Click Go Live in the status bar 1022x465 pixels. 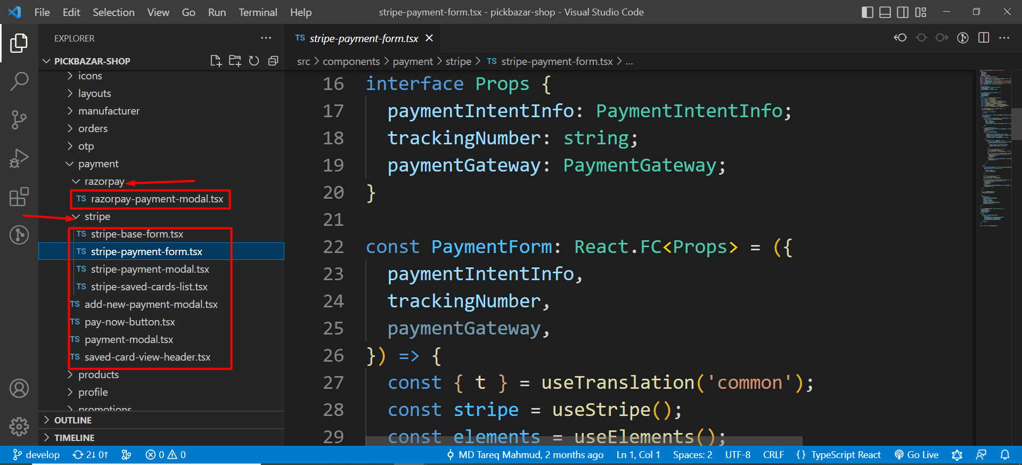pyautogui.click(x=916, y=455)
